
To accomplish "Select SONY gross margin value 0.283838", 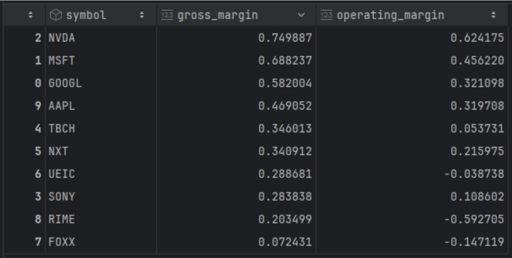I will (x=285, y=197).
